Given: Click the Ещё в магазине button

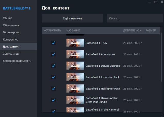Looking at the screenshot, I should click(x=72, y=18).
